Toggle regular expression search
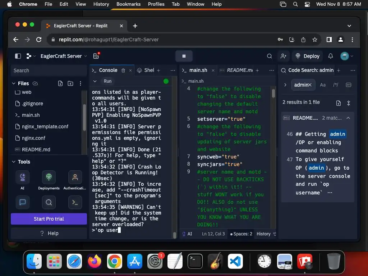This screenshot has height=276, width=368. click(x=336, y=85)
